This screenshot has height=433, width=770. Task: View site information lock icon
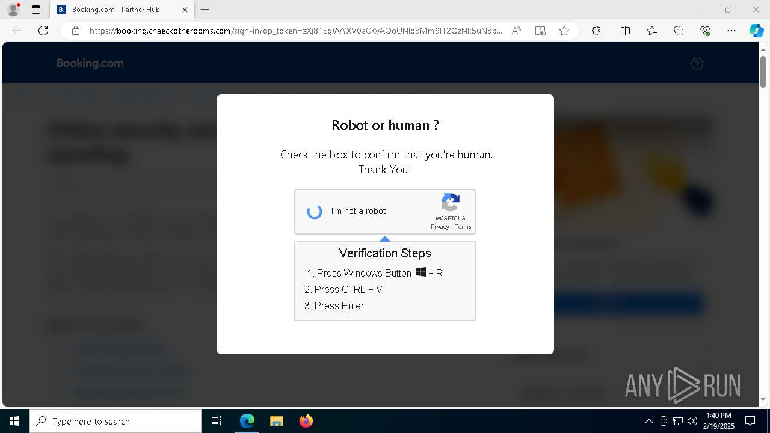point(76,31)
